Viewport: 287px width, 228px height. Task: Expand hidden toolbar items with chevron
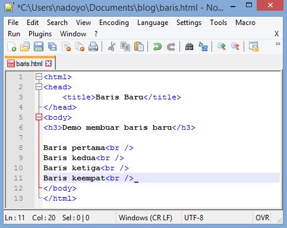pyautogui.click(x=278, y=44)
